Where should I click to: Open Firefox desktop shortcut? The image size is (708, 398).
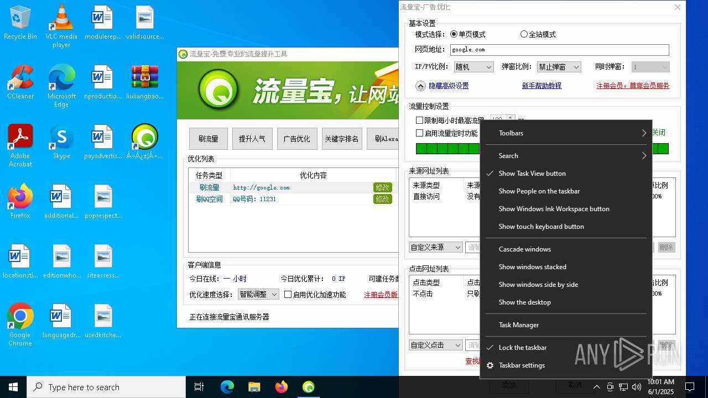pyautogui.click(x=20, y=201)
